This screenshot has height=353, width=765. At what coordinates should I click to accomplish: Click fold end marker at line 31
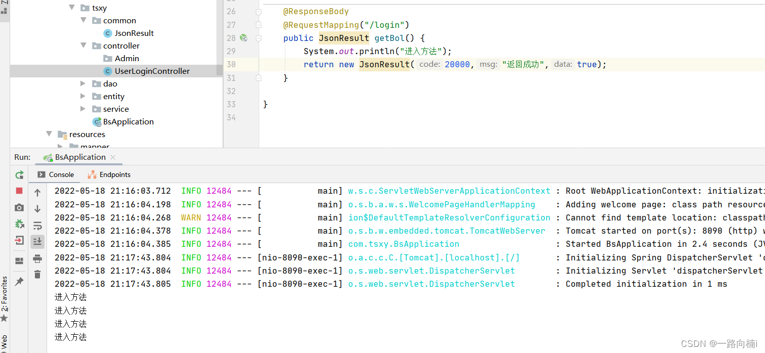pos(259,78)
